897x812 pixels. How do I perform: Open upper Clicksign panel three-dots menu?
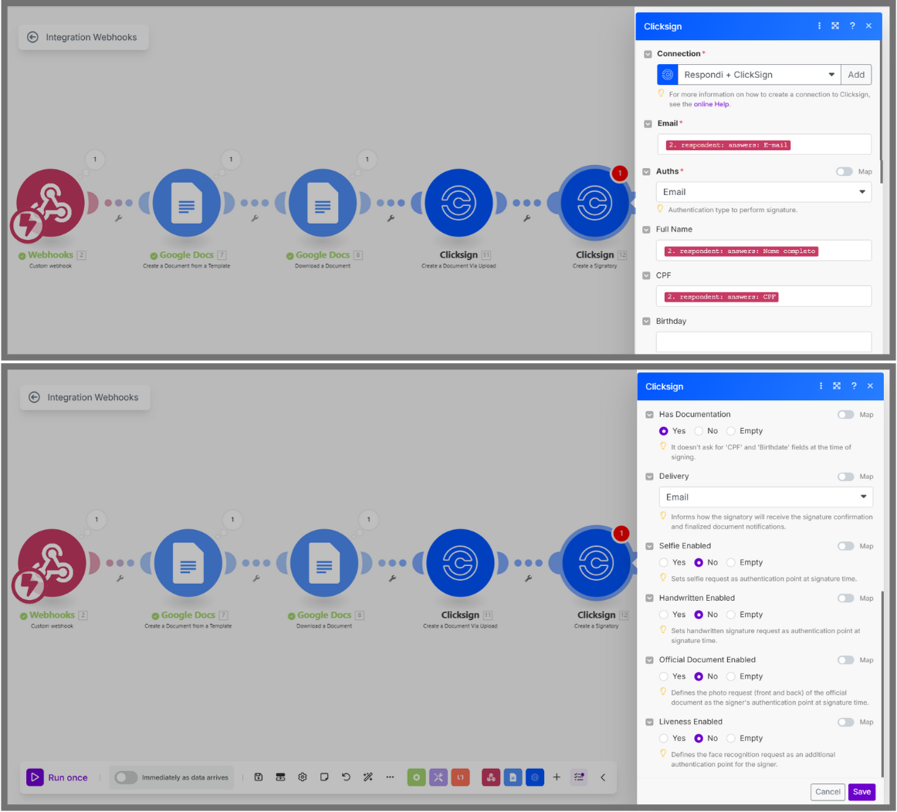click(x=819, y=25)
